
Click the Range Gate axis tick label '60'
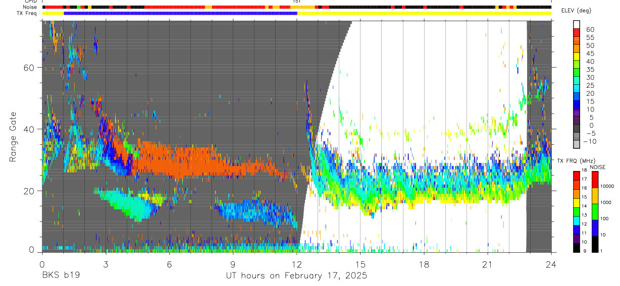click(x=30, y=68)
